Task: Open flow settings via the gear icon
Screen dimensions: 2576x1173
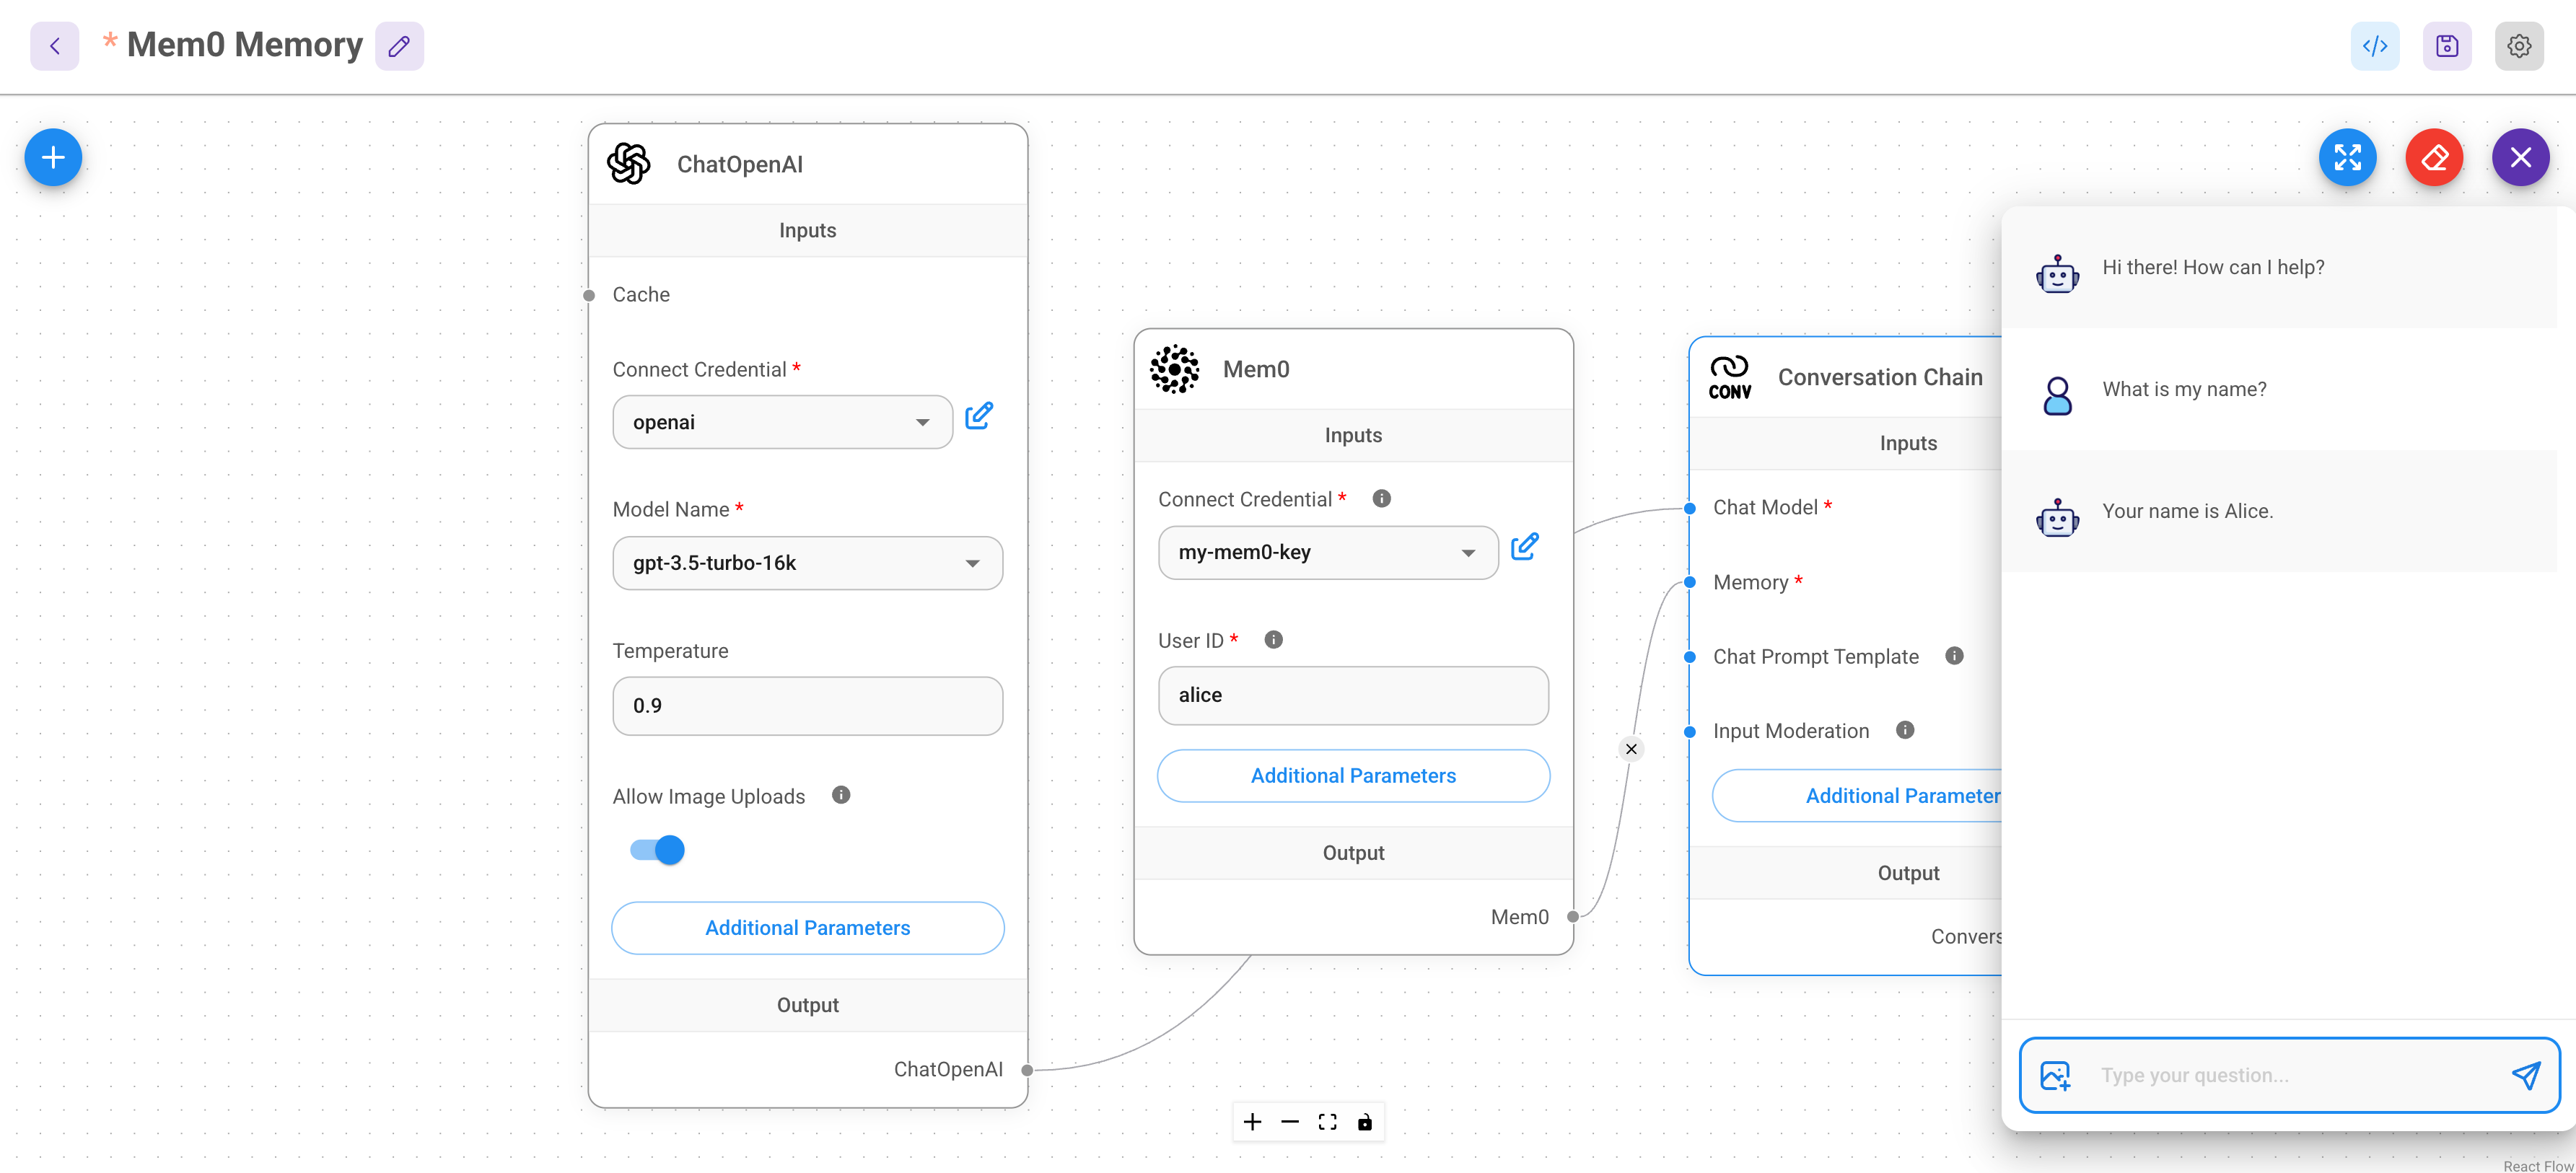Action: click(x=2518, y=46)
